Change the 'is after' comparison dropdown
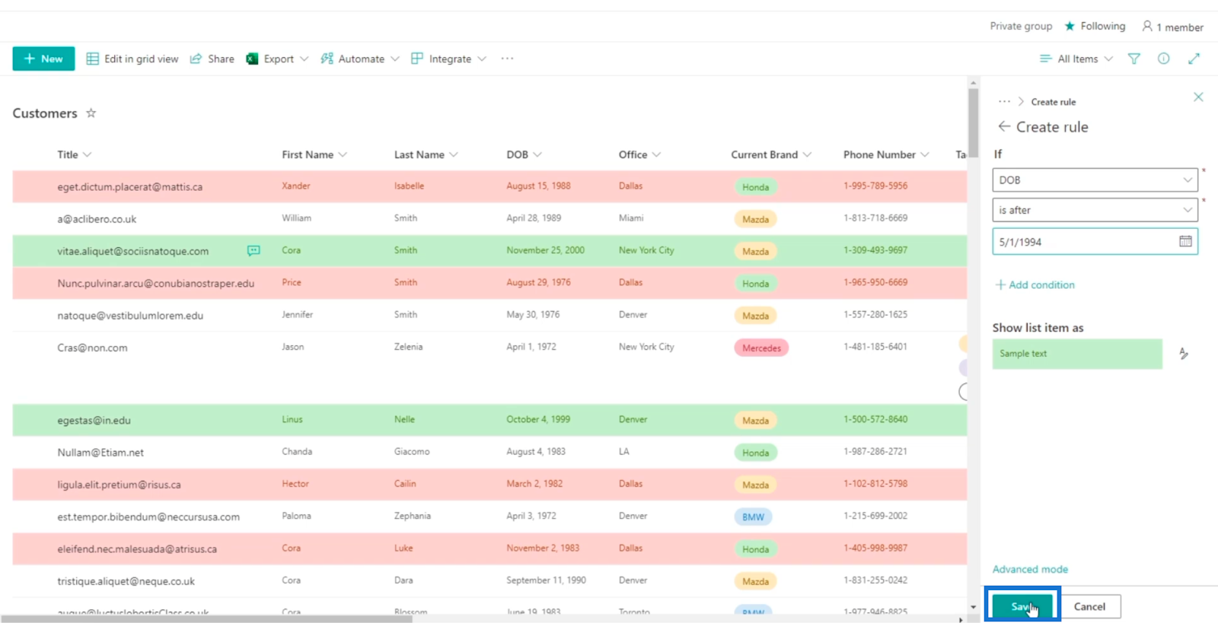 pos(1095,210)
